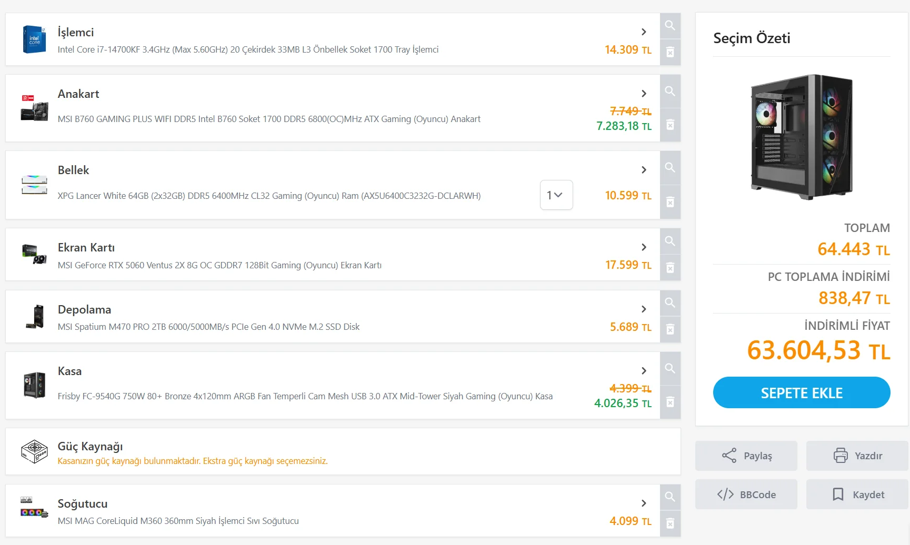Viewport: 910px width, 545px height.
Task: Open the MSI Spatium M470 PRO link
Action: pos(208,327)
